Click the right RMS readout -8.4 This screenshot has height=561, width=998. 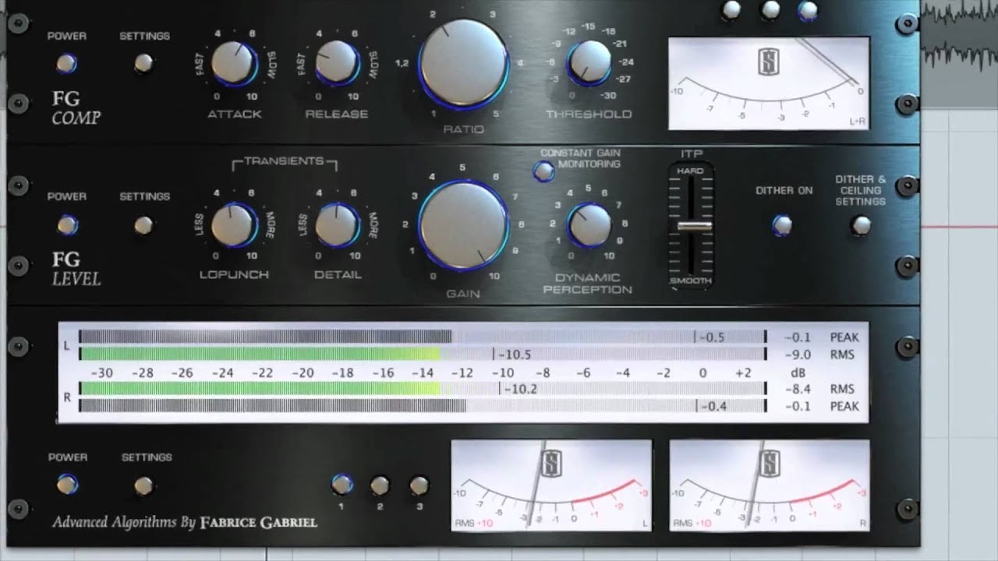pyautogui.click(x=798, y=389)
